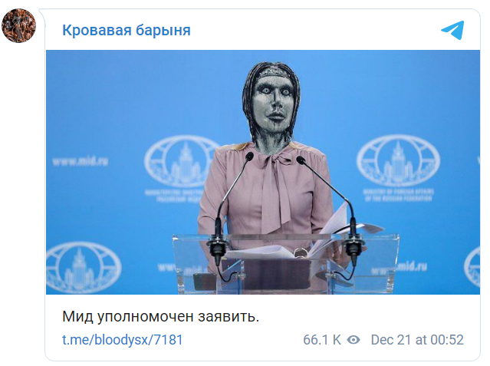This screenshot has width=490, height=366.
Task: Click the ministry emblem left of the figure
Action: pos(181,161)
